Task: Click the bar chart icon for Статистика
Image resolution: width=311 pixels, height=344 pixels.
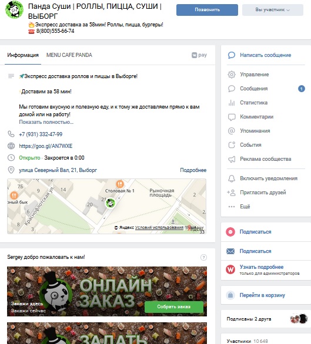Action: click(x=232, y=103)
